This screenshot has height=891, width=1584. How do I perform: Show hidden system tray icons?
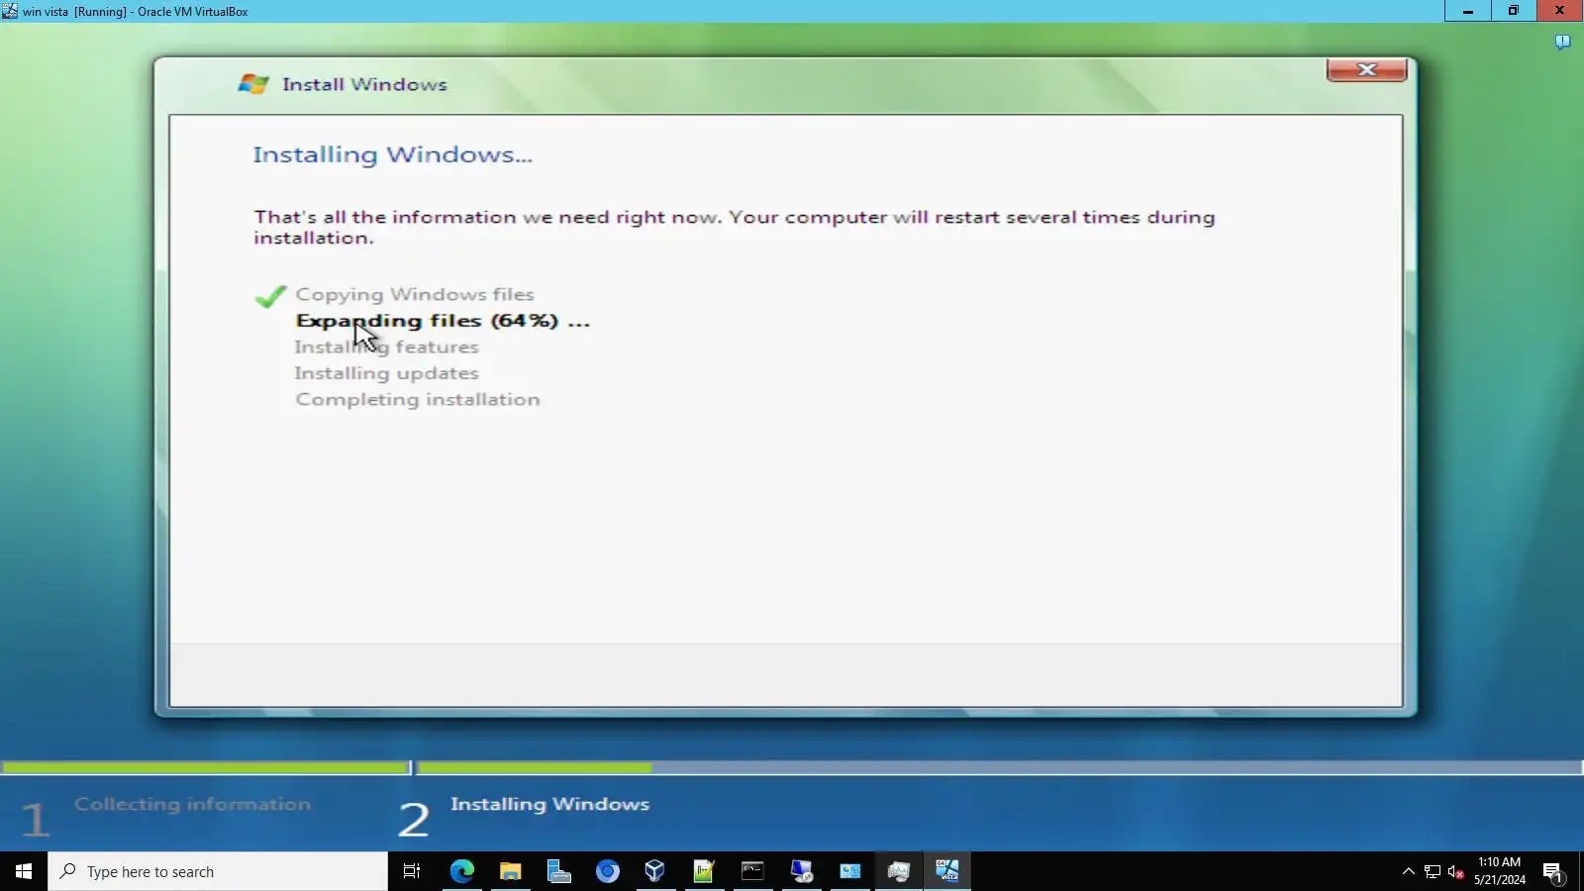click(1409, 871)
